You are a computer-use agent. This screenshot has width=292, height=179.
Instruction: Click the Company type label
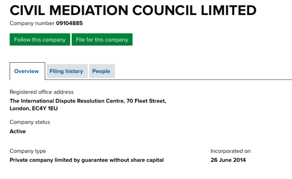point(28,151)
